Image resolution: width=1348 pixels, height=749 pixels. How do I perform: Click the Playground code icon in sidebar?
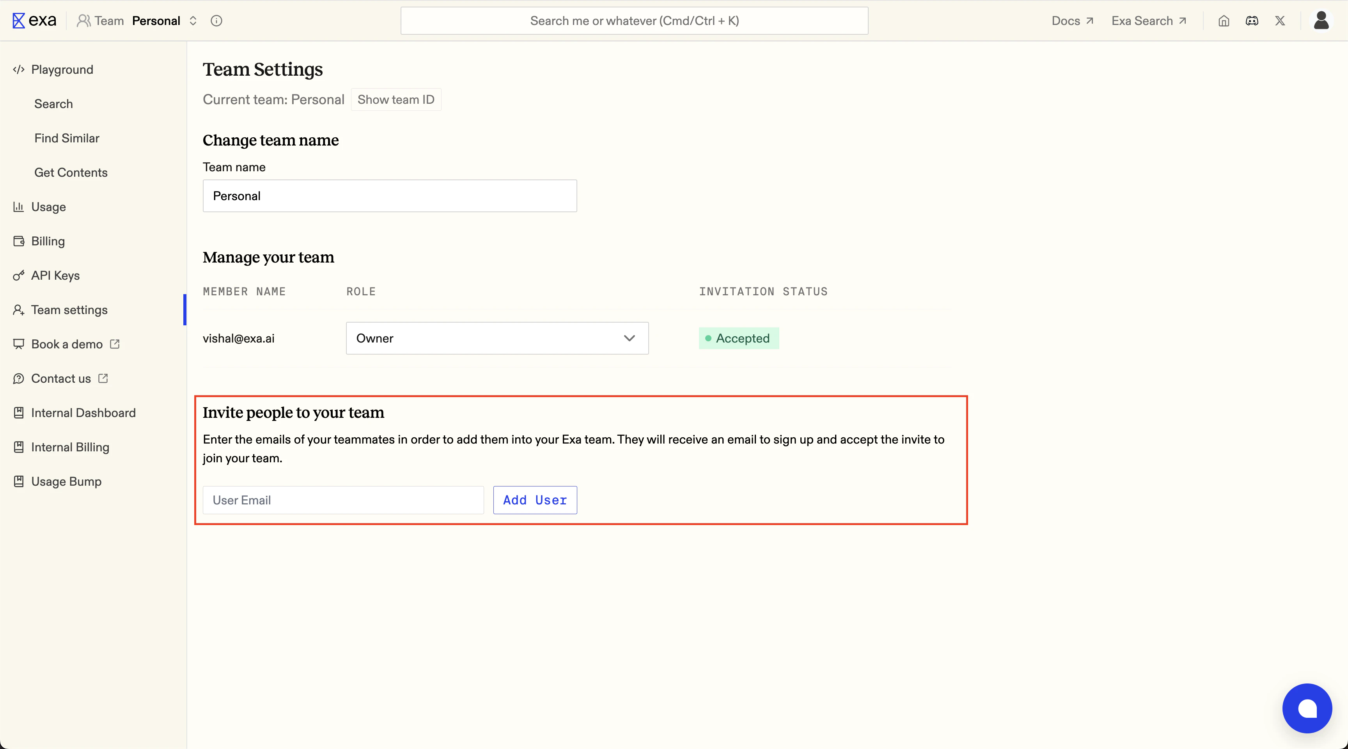[19, 69]
